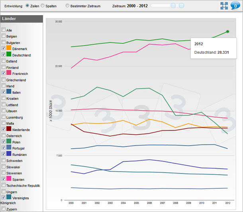
Task: Click the right handle of Zeitraum slider
Action: (x=182, y=6)
